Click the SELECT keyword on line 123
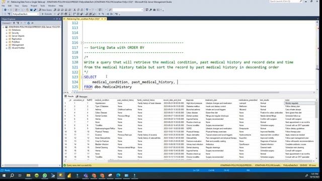This screenshot has width=322, height=181. click(90, 77)
